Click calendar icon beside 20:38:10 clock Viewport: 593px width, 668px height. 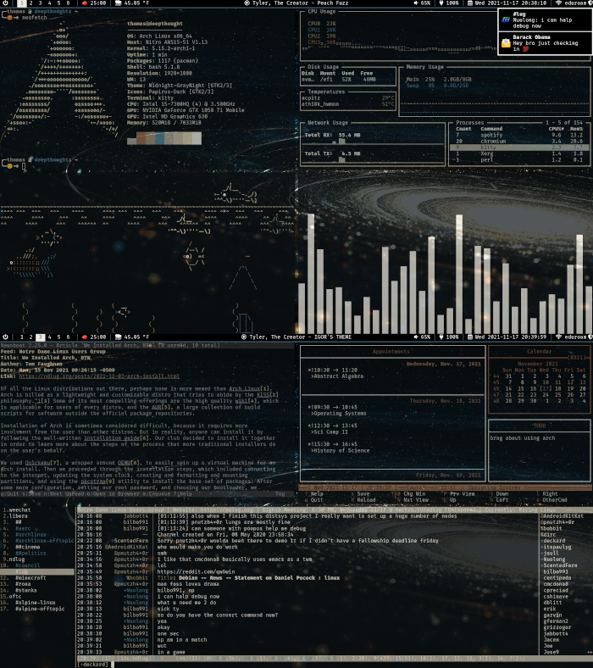tap(470, 3)
